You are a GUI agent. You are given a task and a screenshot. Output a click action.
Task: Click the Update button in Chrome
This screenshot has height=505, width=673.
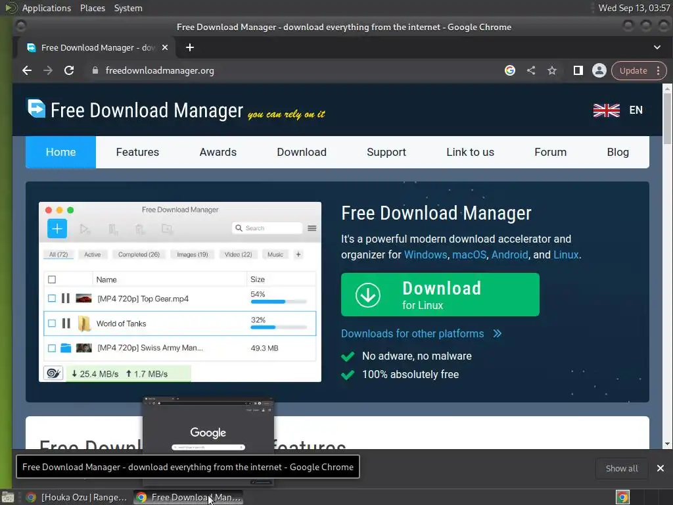point(633,70)
